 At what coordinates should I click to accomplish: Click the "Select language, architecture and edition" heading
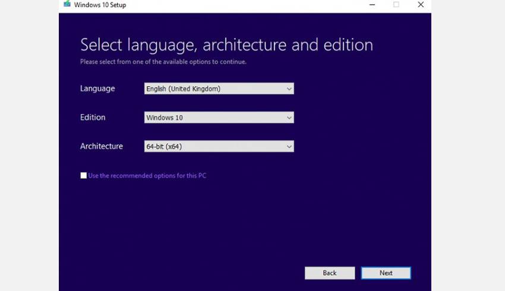pyautogui.click(x=226, y=45)
